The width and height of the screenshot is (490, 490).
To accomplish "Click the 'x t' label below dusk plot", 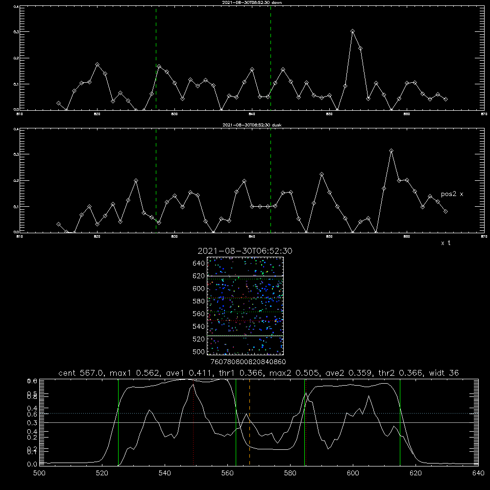I will click(445, 243).
